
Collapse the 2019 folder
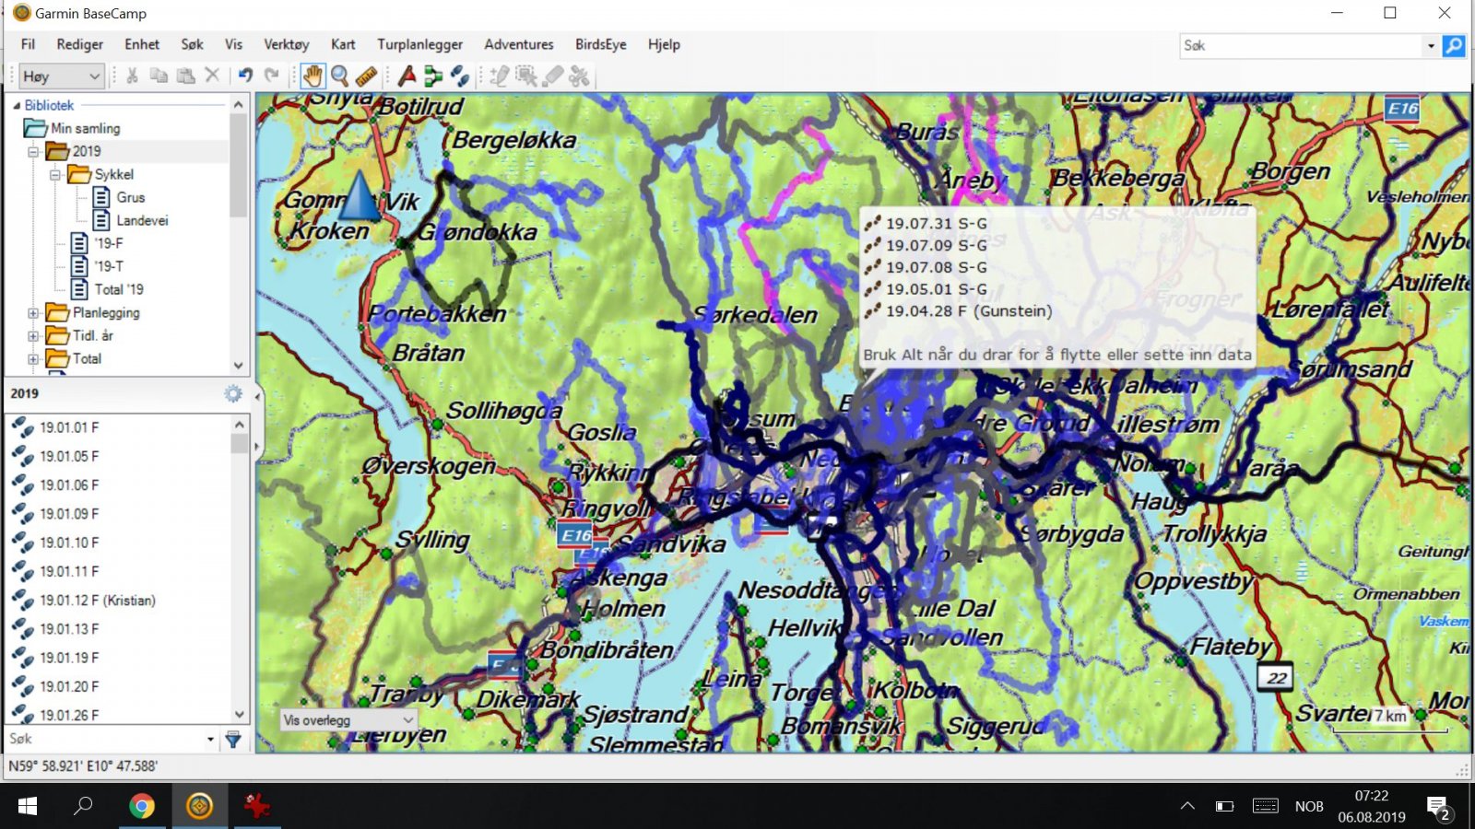33,151
